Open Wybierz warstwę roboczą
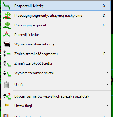The image size is (113, 117). (56, 44)
